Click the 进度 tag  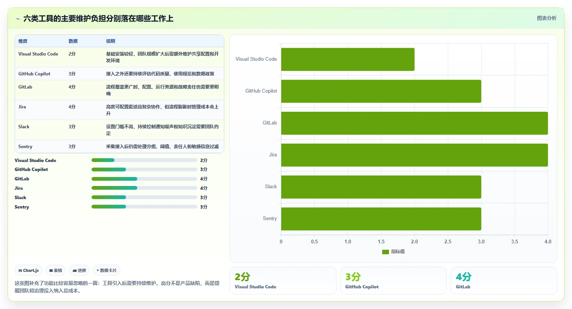click(x=79, y=270)
